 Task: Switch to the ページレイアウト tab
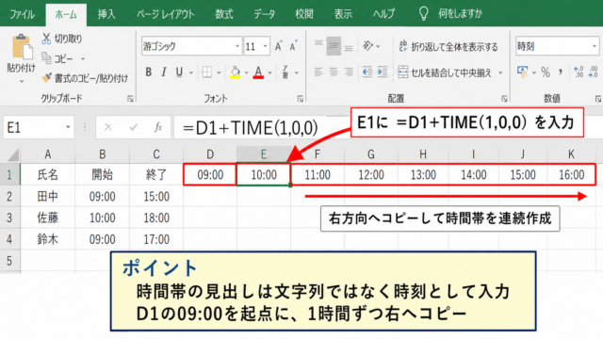[x=166, y=14]
